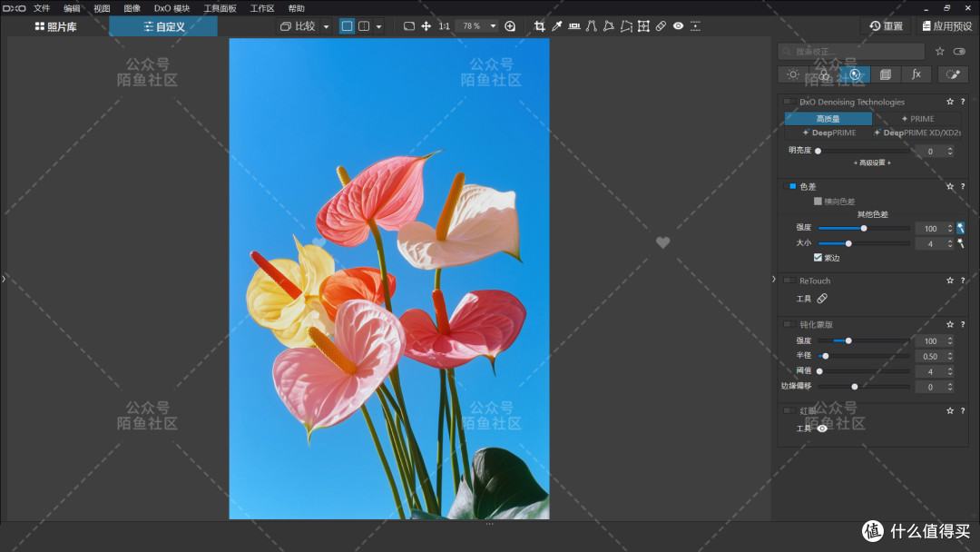The height and width of the screenshot is (552, 980).
Task: Toggle the 红眼 panel switch
Action: click(789, 411)
